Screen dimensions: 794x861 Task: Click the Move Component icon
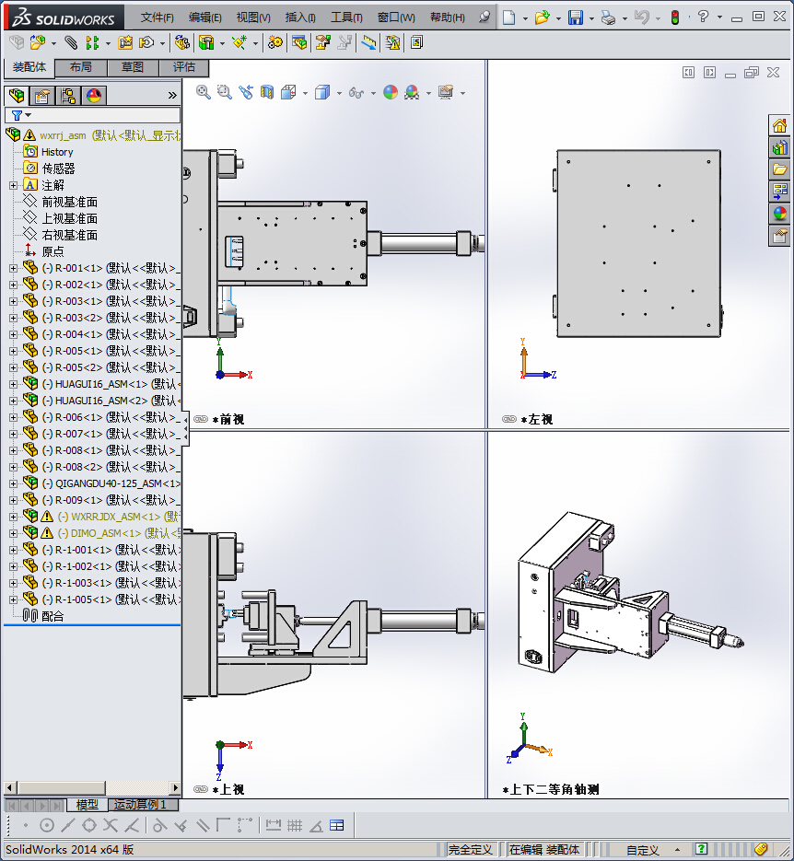click(x=146, y=42)
